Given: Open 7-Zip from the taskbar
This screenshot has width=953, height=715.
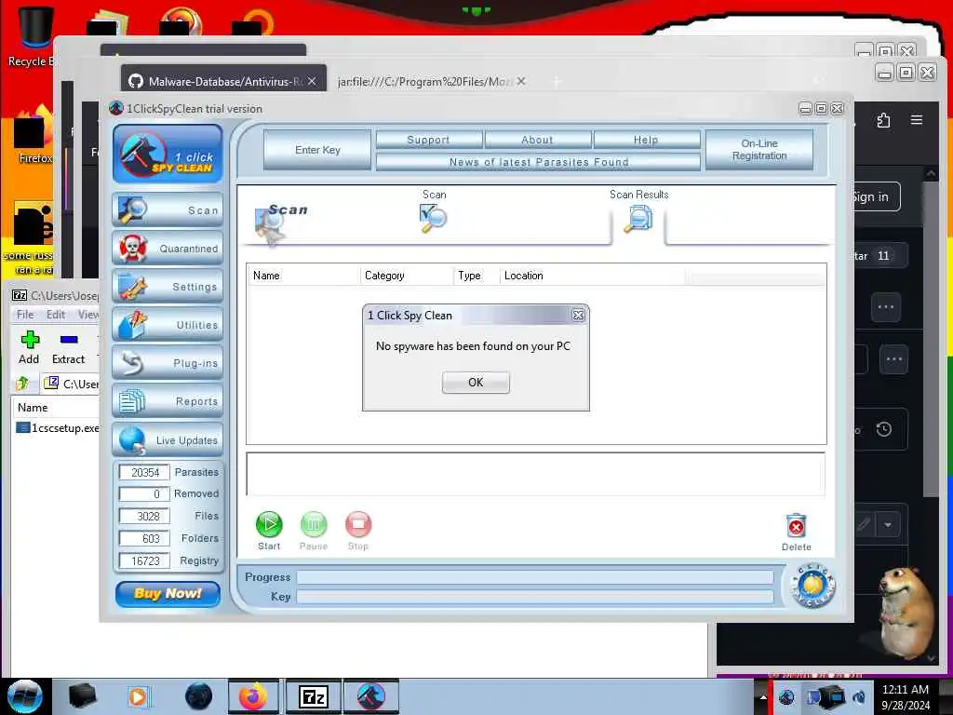Looking at the screenshot, I should click(x=314, y=696).
